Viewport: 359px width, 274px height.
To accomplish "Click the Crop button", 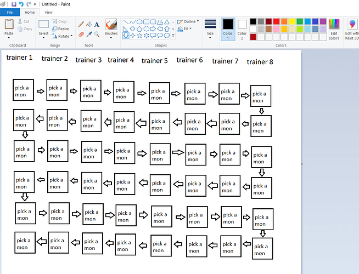I will (x=59, y=21).
